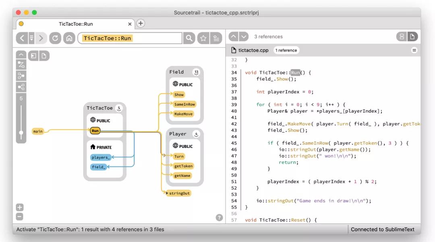Screen dimensions: 435x242
Task: Expand the stringOut node arrow
Action: coord(167,193)
